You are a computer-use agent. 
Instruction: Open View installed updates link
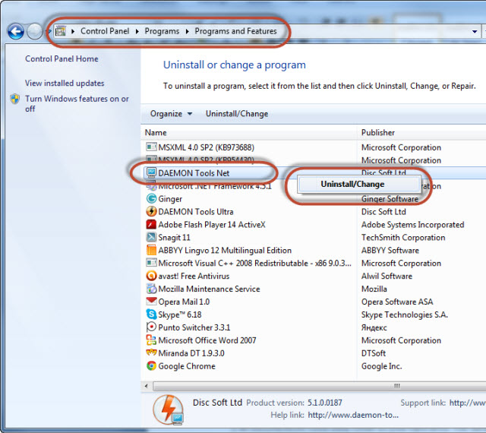point(65,83)
